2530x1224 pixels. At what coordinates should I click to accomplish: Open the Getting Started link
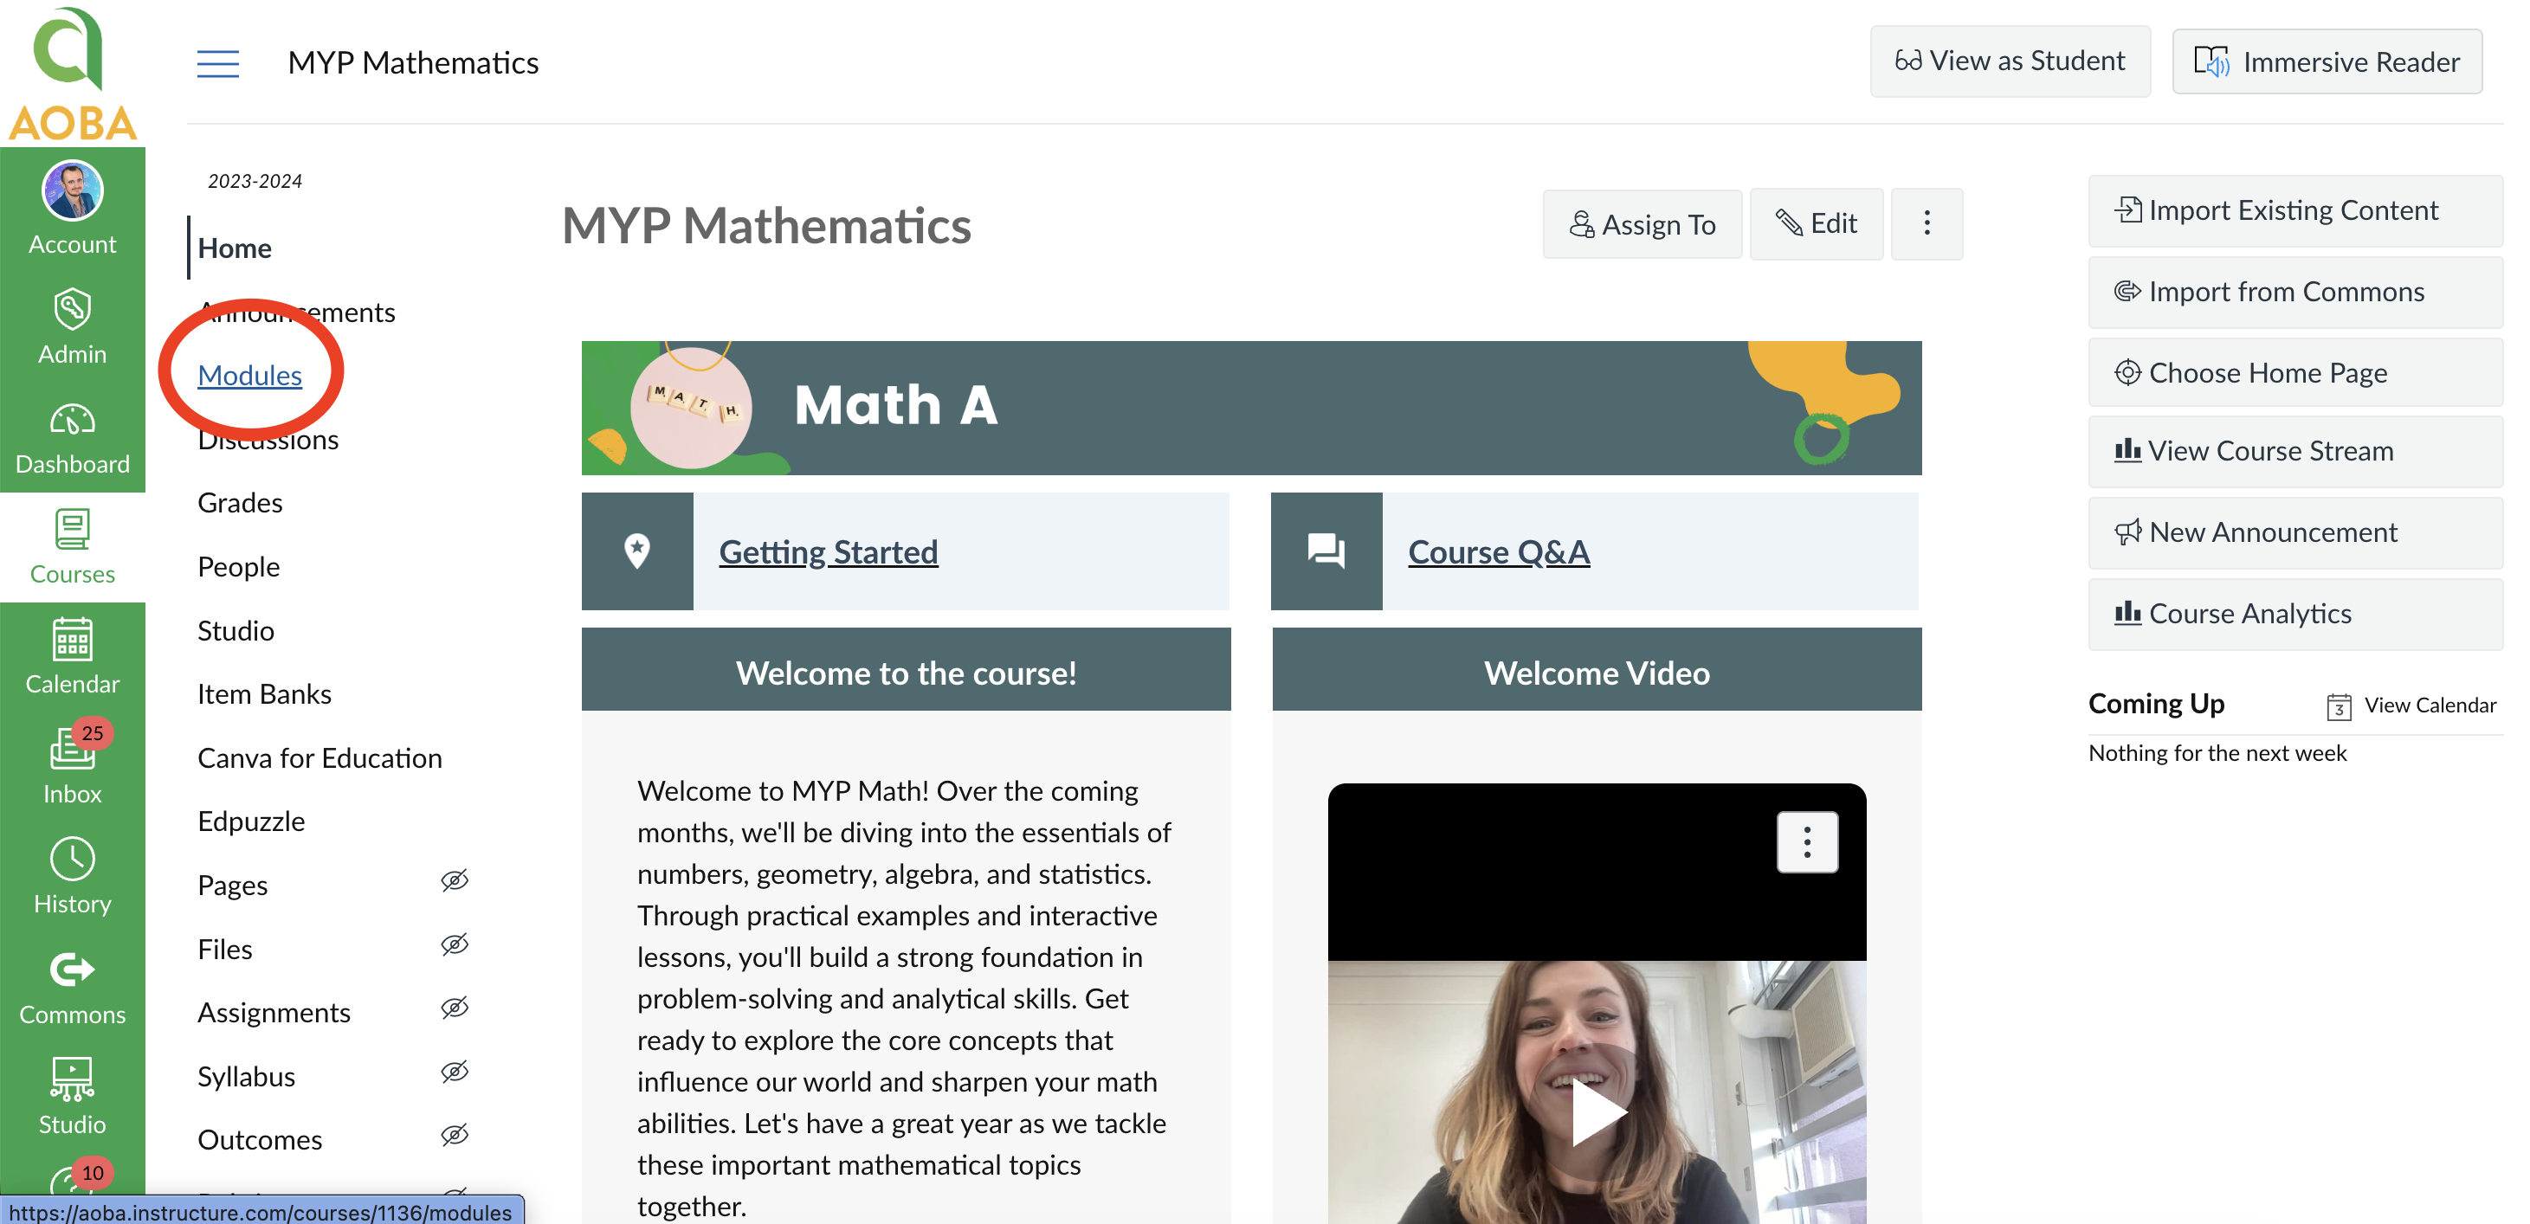click(828, 551)
